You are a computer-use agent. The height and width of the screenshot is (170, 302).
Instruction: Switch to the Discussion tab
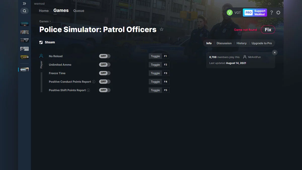224,43
